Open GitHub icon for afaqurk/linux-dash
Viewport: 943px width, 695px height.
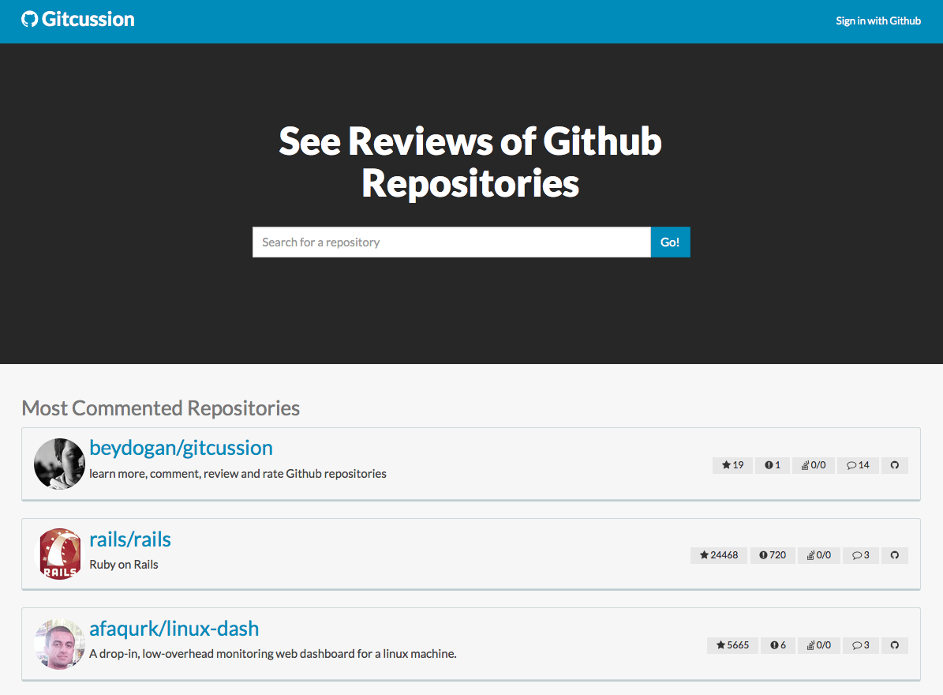click(895, 645)
